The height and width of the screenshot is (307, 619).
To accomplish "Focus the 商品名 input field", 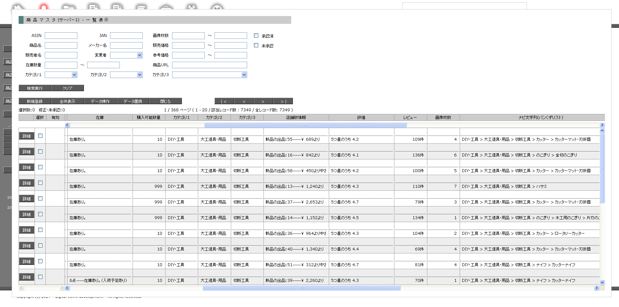I will coord(61,45).
